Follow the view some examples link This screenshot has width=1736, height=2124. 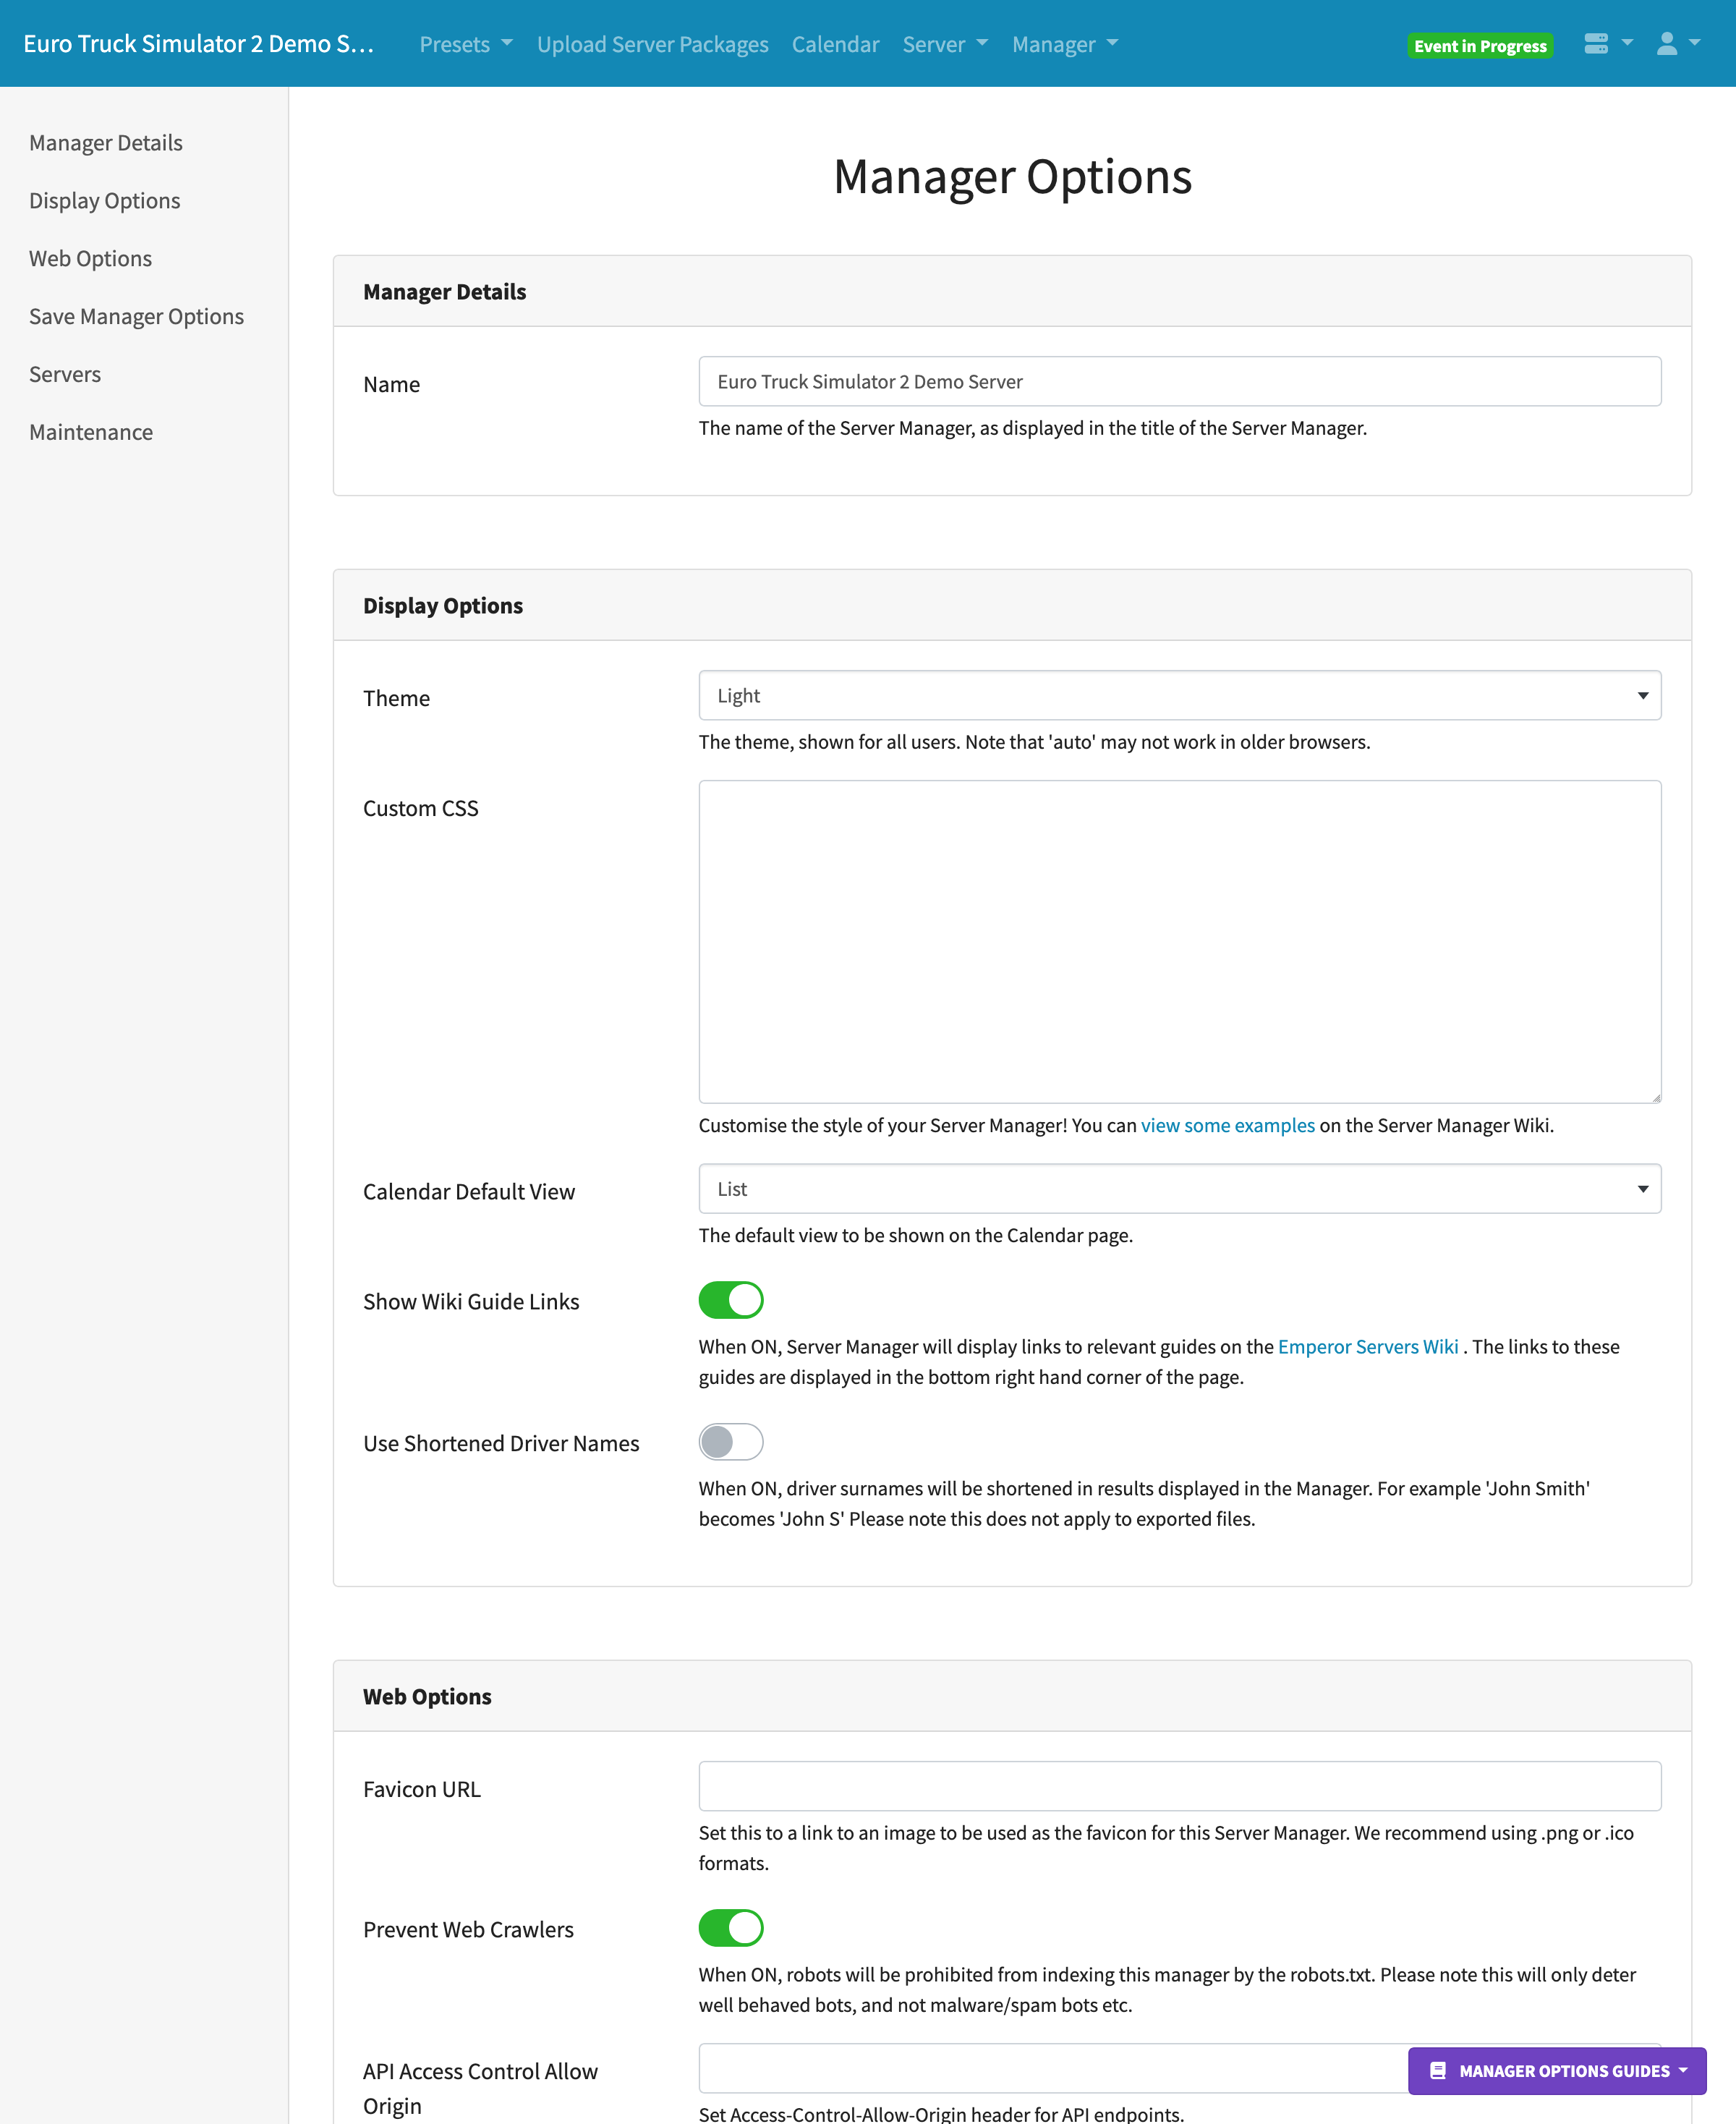[x=1227, y=1125]
